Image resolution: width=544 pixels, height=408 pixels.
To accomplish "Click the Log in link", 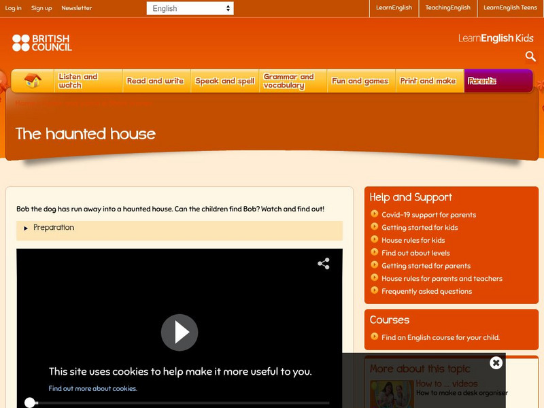I will click(x=13, y=8).
